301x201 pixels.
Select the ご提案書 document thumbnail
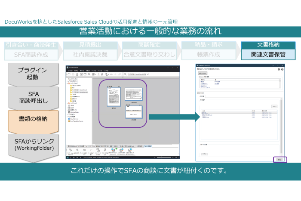134,112
